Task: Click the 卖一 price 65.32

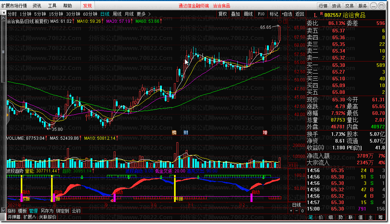Action: (x=339, y=58)
